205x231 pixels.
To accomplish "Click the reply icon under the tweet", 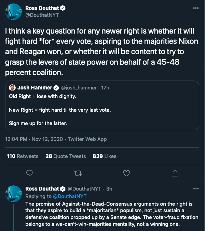I will [30, 173].
